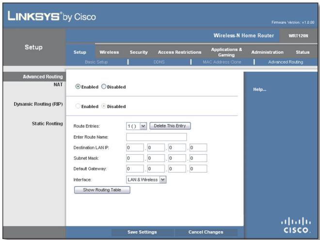The image size is (320, 240).
Task: Open the DDNS sub-tab
Action: pyautogui.click(x=159, y=62)
